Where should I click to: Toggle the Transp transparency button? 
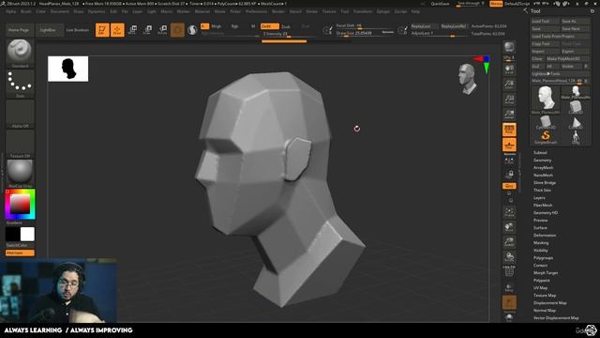(509, 287)
